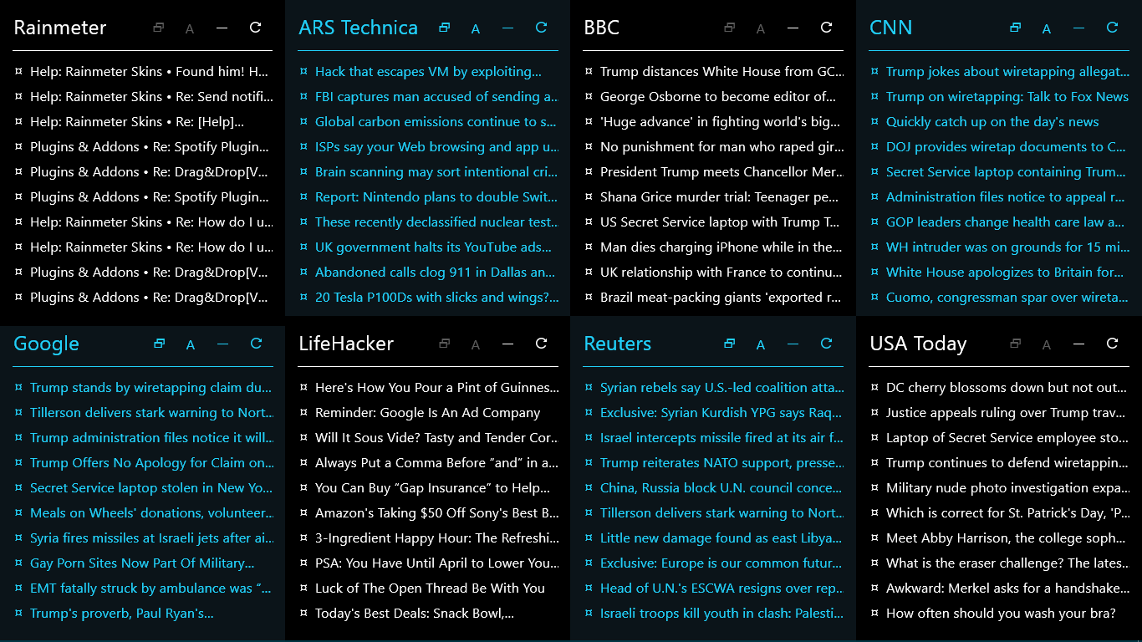The height and width of the screenshot is (642, 1142).
Task: Click the dash icon in Reuters header
Action: coord(793,344)
